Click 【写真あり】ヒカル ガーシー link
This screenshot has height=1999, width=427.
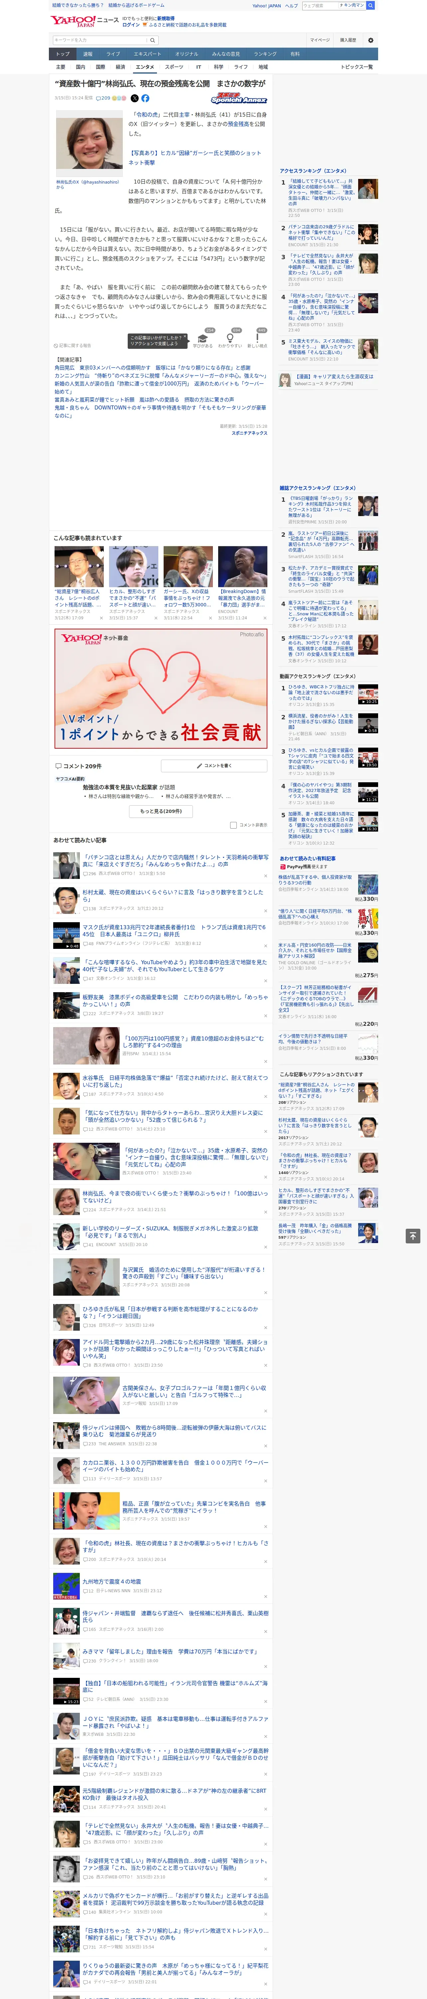pyautogui.click(x=195, y=158)
